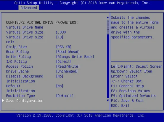Click the Access Policy label

(x=20, y=66)
